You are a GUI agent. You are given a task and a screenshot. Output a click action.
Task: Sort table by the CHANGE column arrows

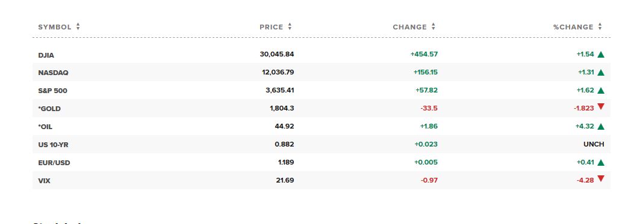434,26
